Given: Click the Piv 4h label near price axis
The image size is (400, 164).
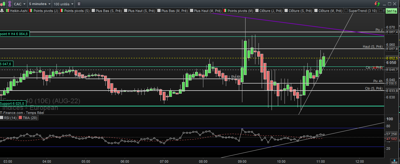Looking at the screenshot, I should (x=378, y=81).
